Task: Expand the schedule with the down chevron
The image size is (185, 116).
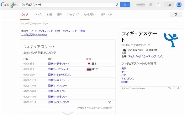Action: 68,113
